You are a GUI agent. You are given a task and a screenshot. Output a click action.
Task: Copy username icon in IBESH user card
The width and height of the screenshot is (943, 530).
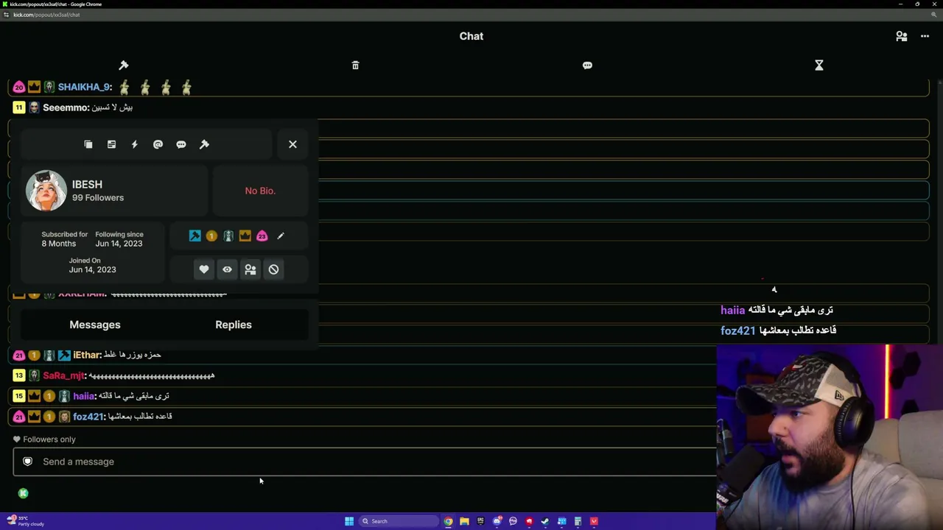pos(88,144)
